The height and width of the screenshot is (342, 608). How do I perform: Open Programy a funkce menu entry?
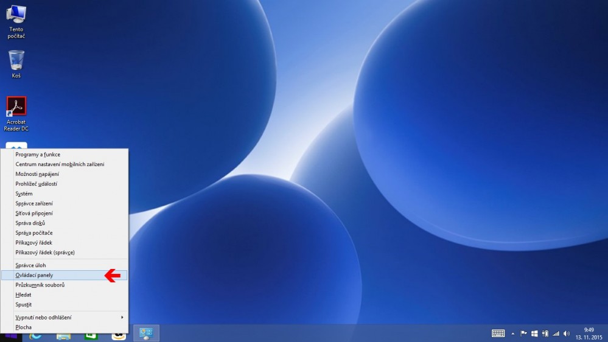(x=38, y=155)
